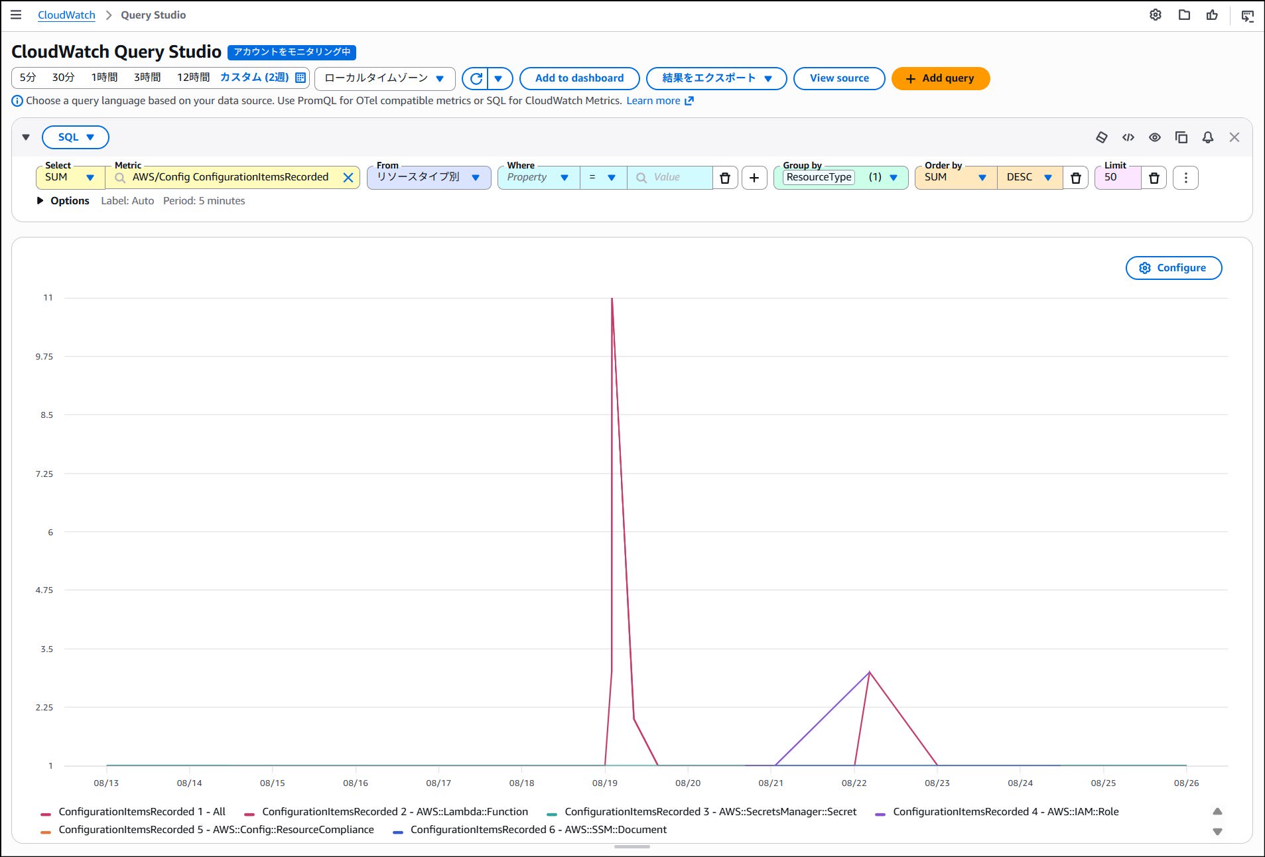The height and width of the screenshot is (857, 1265).
Task: Toggle legend swatch for AWS::SecretsManager::Secret
Action: [551, 814]
